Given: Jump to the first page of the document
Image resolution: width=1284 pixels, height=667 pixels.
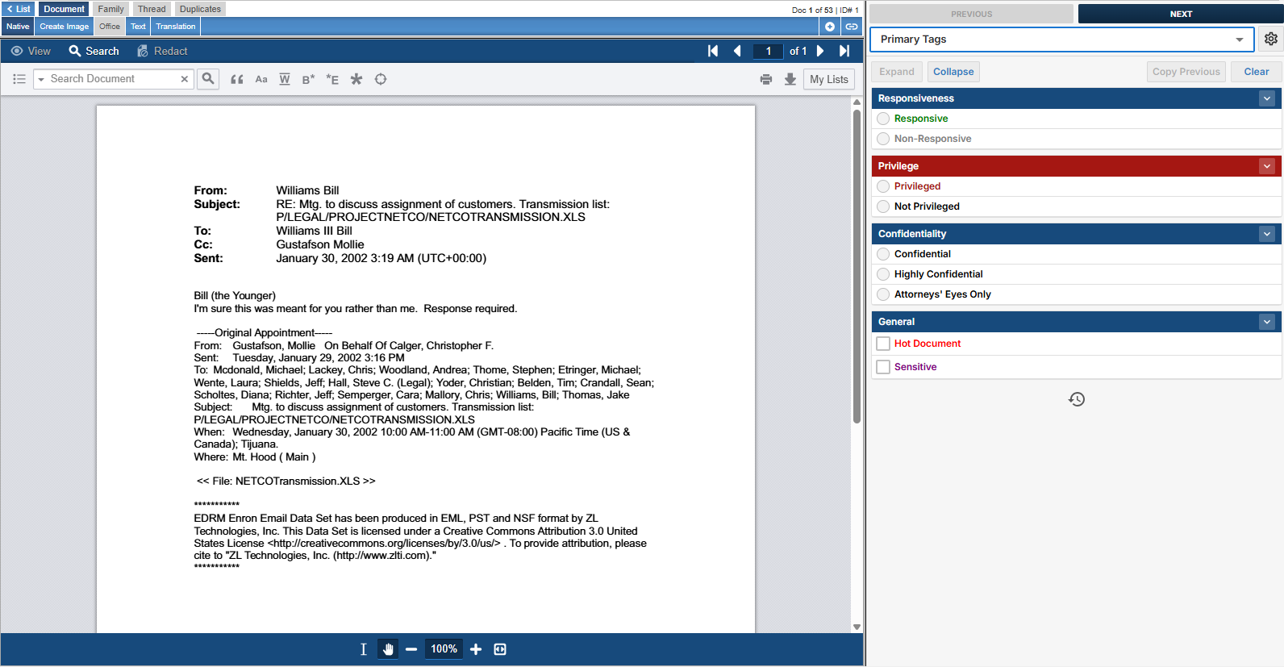Looking at the screenshot, I should (713, 51).
